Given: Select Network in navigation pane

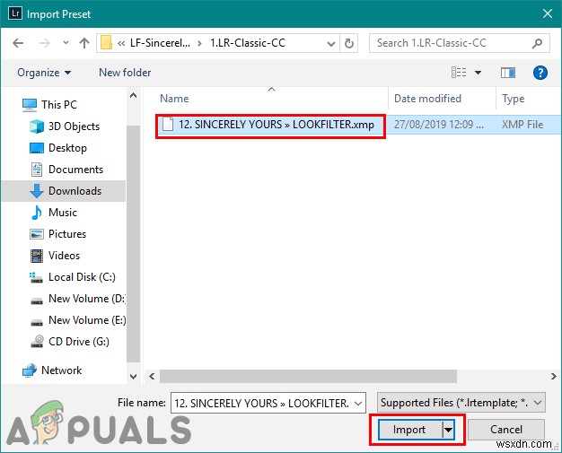Looking at the screenshot, I should 51,370.
